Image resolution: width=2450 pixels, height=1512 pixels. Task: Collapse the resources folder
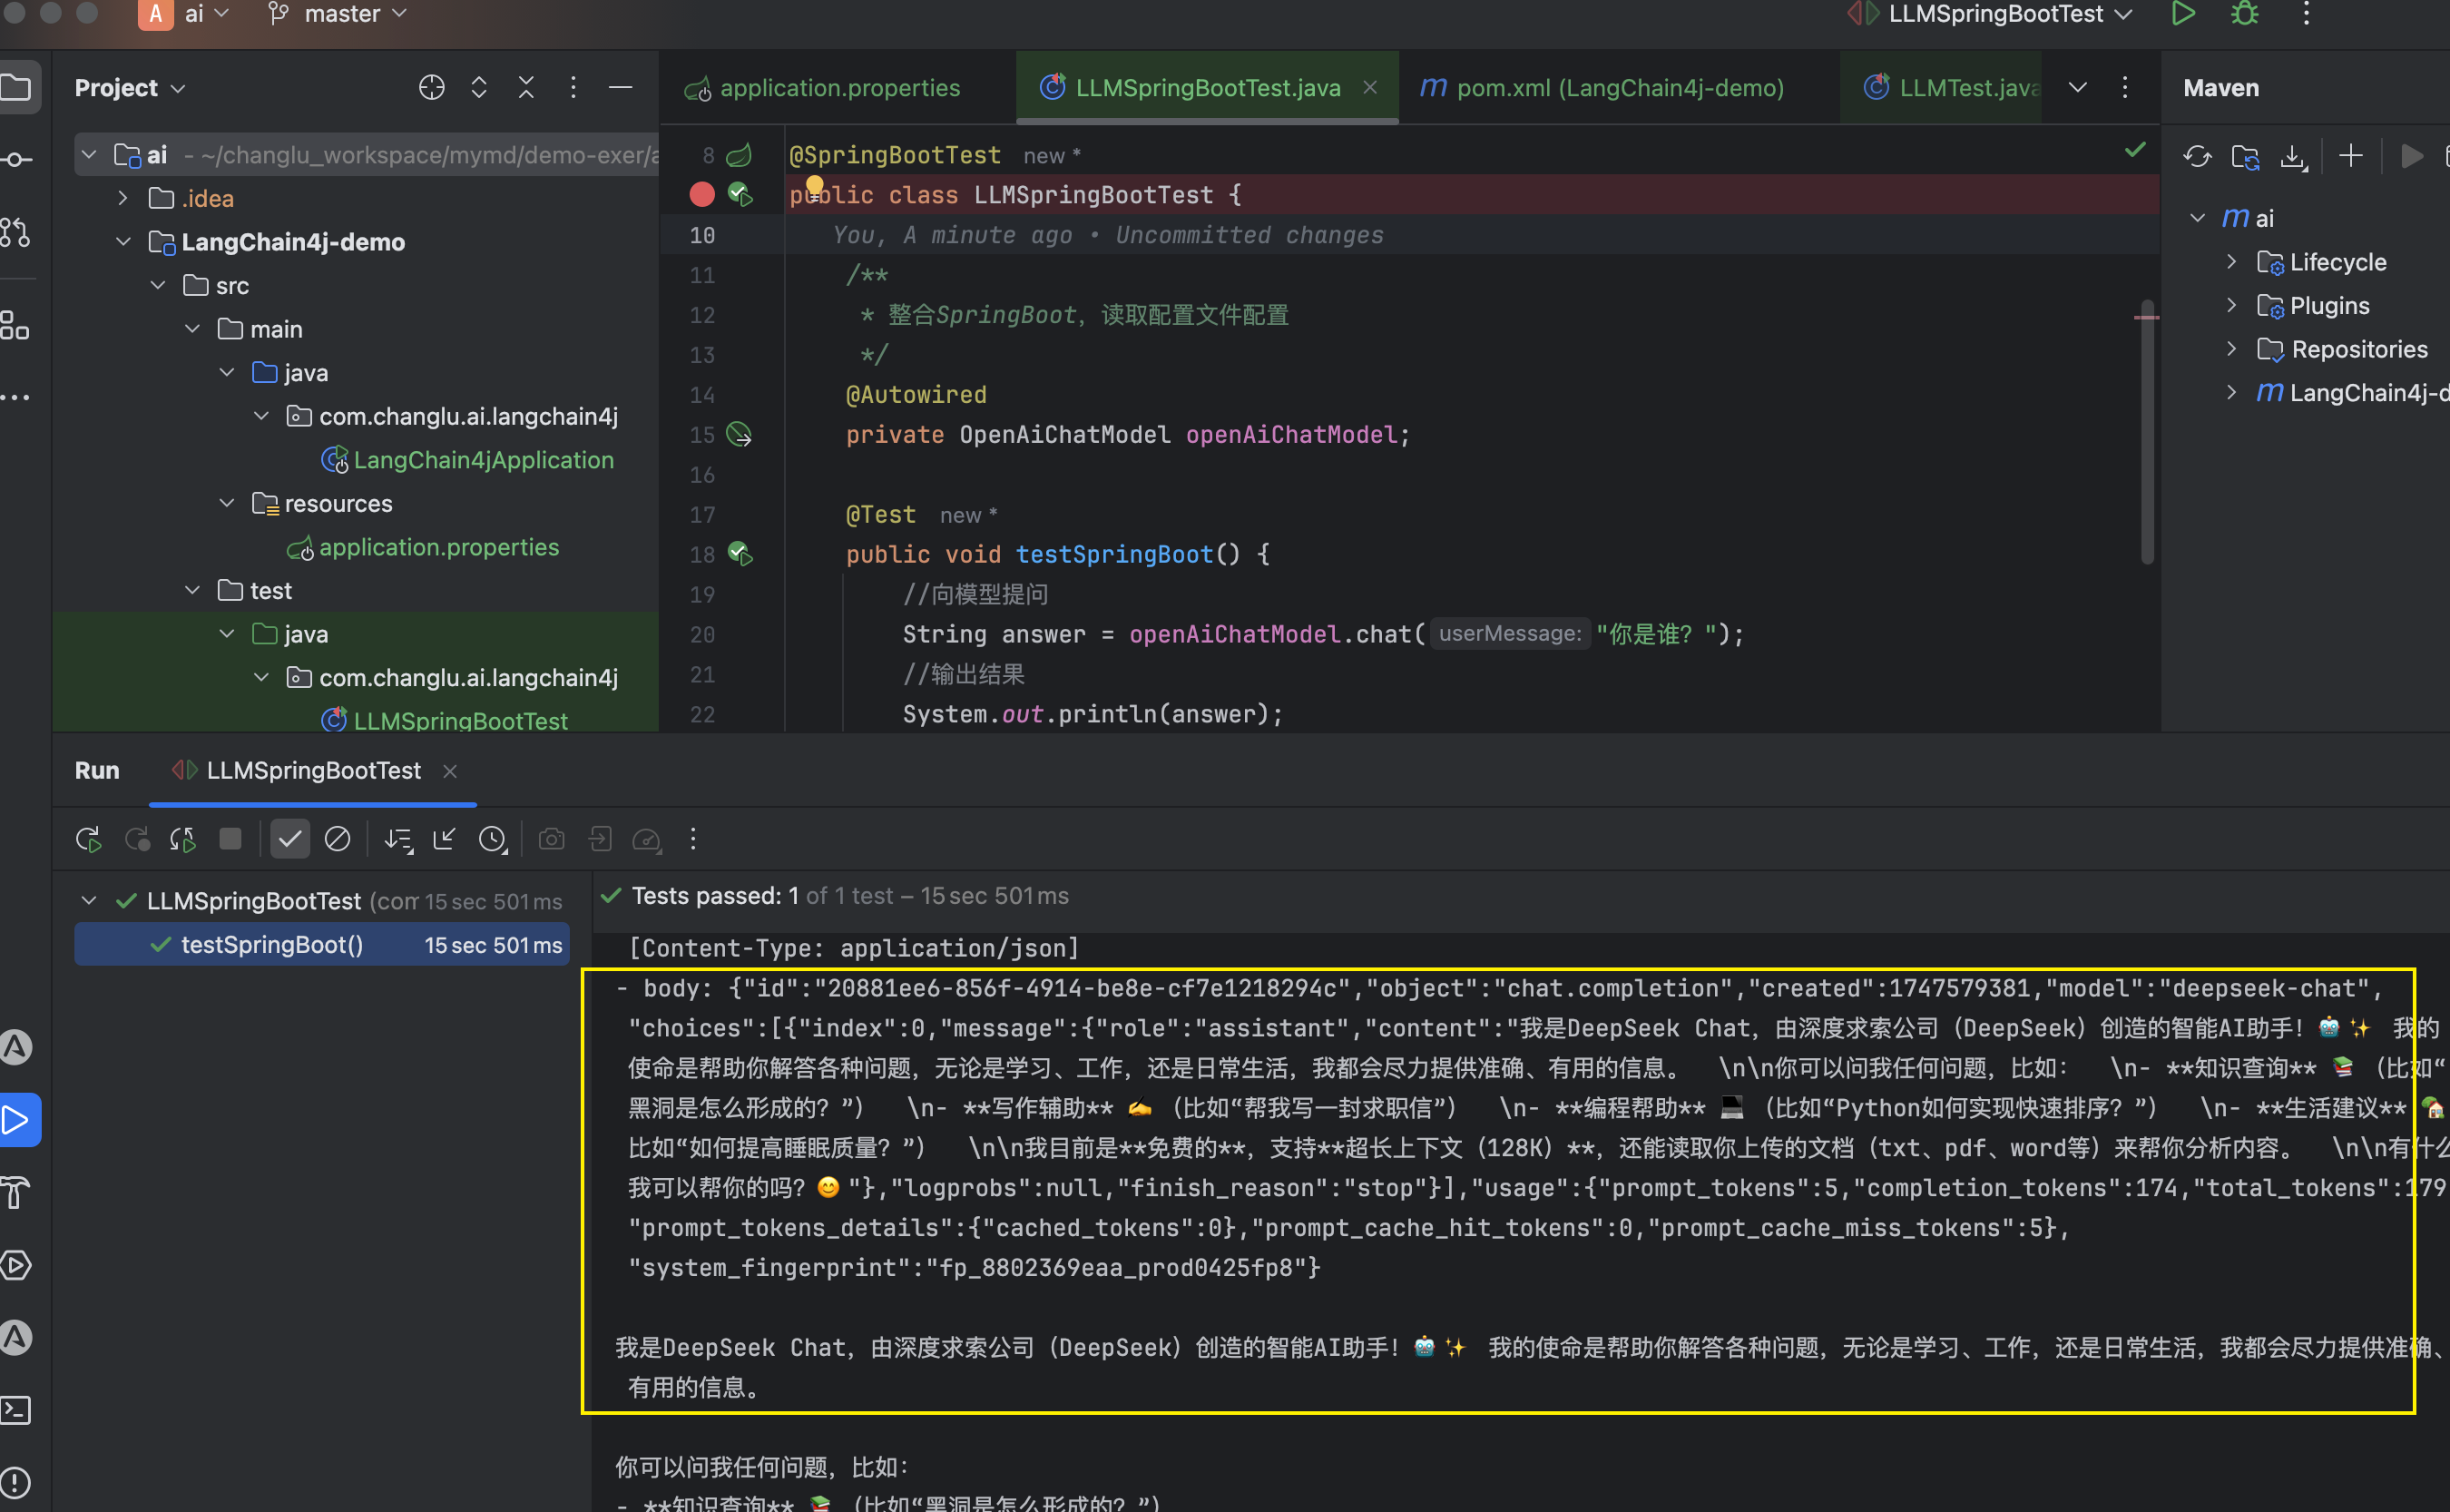click(227, 503)
